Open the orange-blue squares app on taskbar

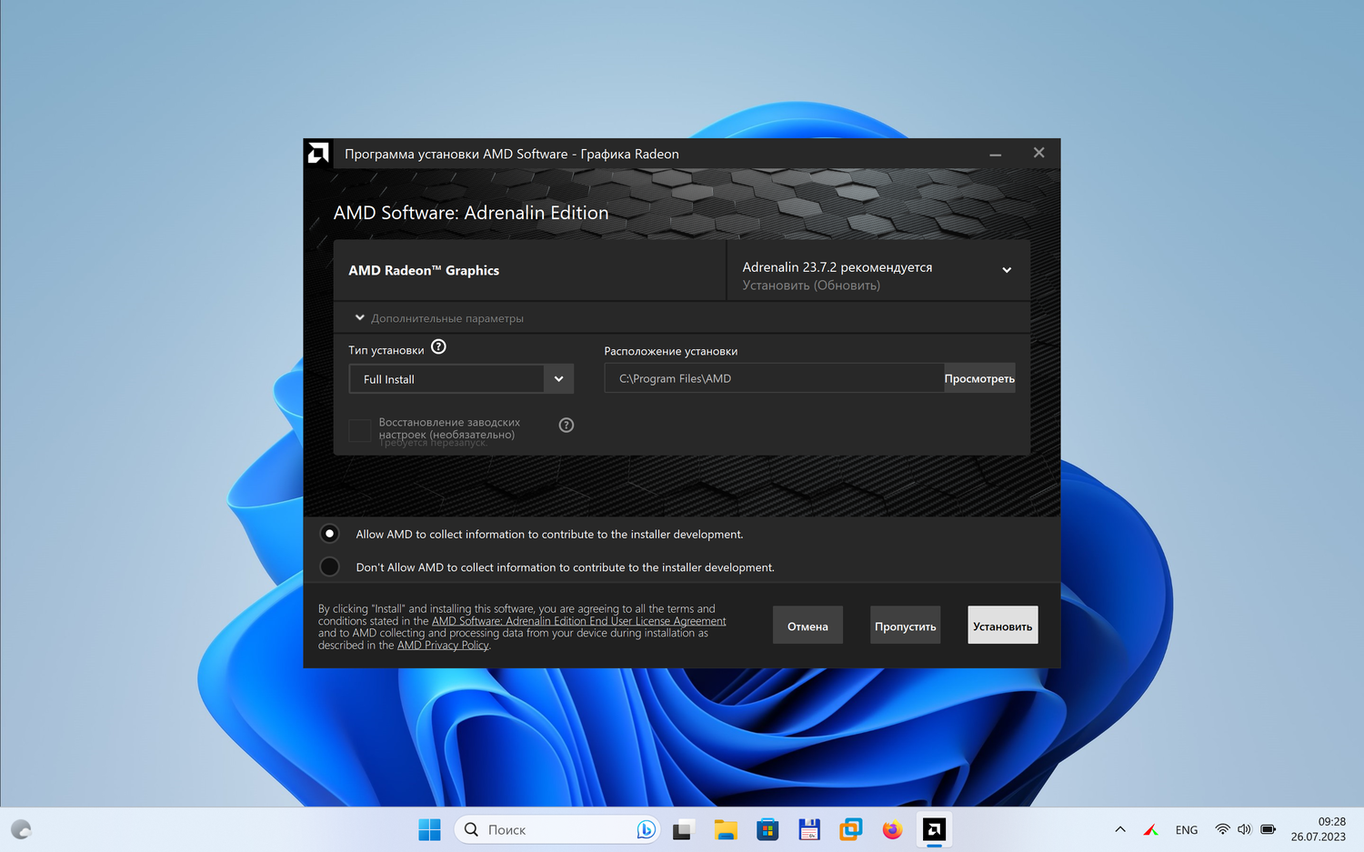pyautogui.click(x=851, y=829)
